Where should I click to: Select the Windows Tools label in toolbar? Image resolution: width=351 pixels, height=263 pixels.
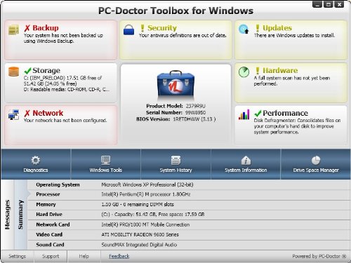[105, 170]
